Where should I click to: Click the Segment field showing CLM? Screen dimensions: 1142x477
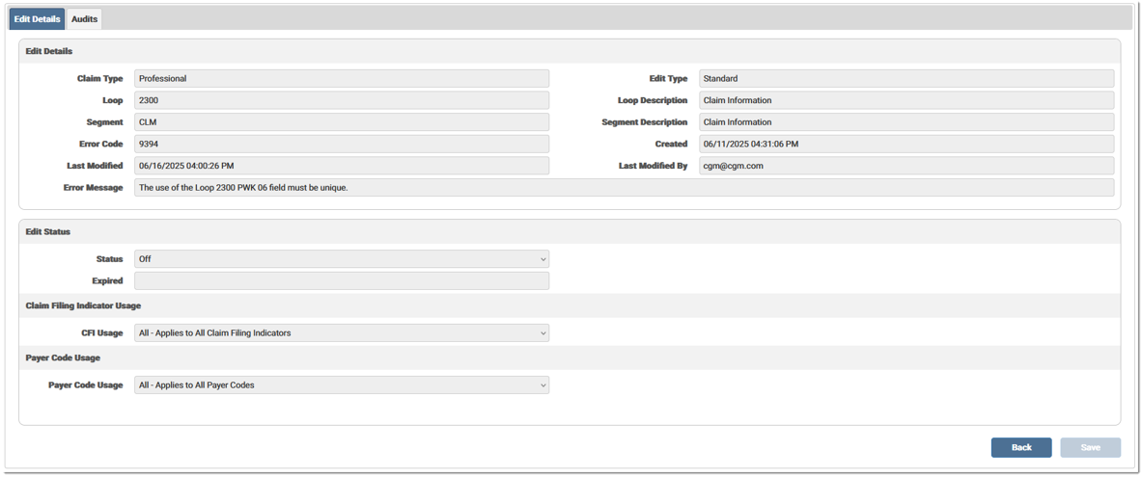[341, 122]
